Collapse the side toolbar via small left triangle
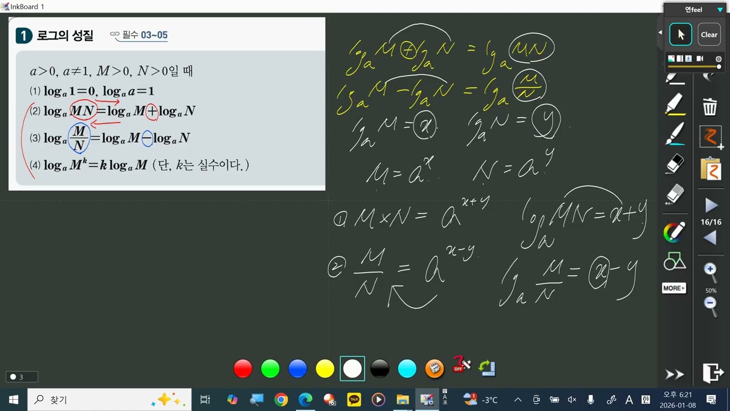Image resolution: width=730 pixels, height=411 pixels. pyautogui.click(x=660, y=32)
